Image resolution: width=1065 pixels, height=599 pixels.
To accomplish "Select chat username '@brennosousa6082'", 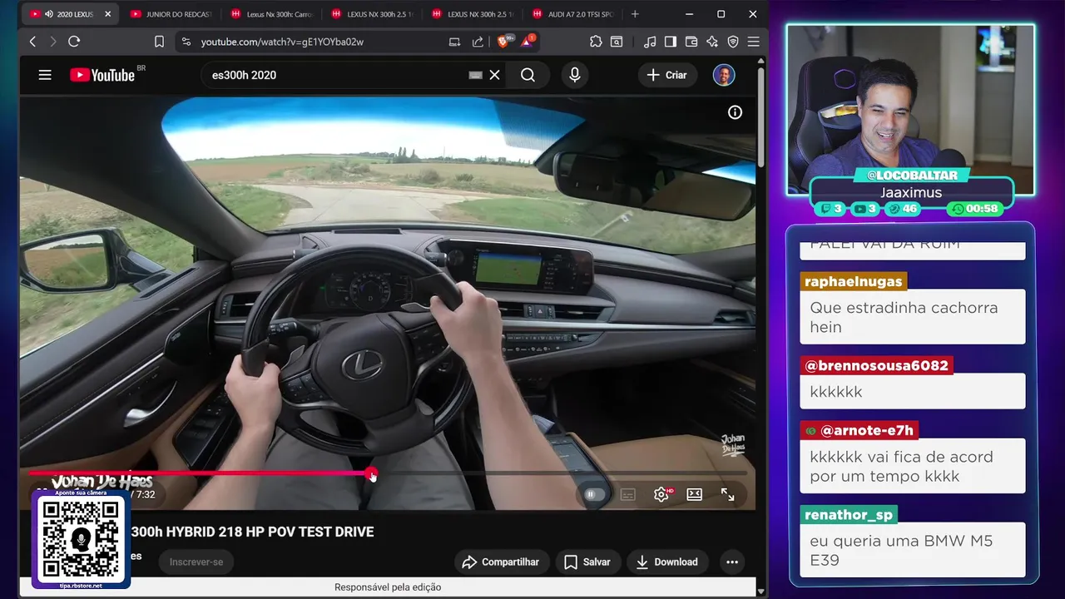I will 876,365.
